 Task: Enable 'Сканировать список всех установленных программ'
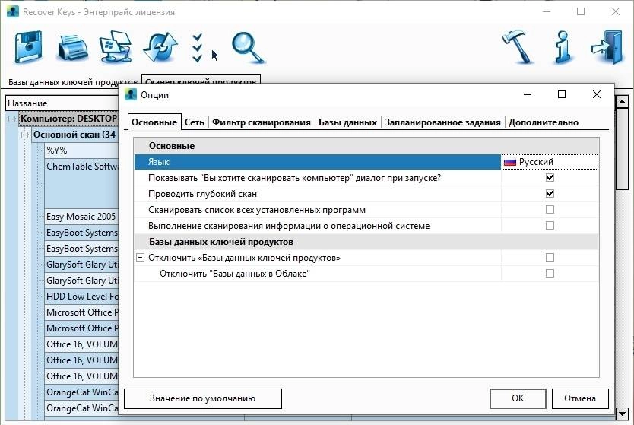tap(550, 210)
